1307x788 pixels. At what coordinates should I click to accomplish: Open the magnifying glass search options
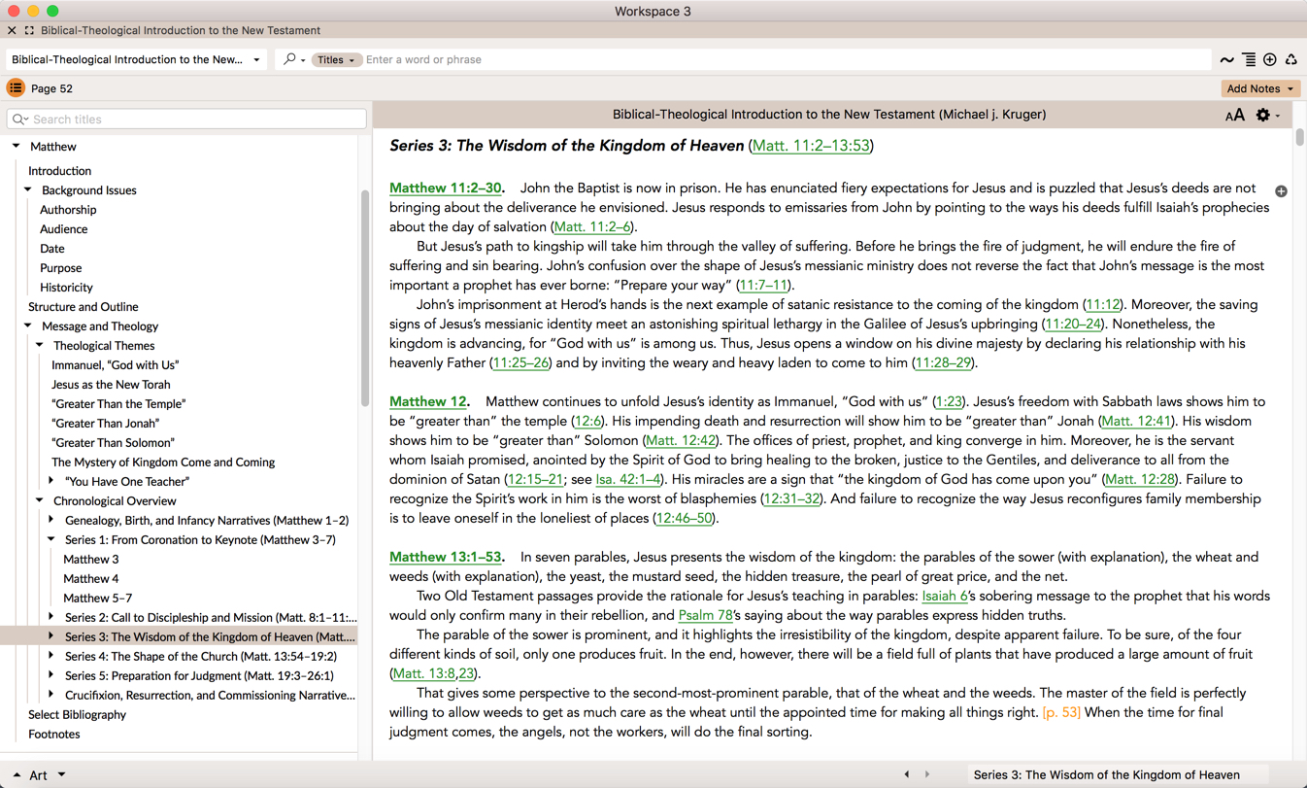[293, 59]
